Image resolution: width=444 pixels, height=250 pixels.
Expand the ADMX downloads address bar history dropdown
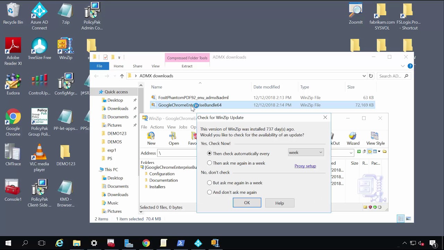pyautogui.click(x=364, y=76)
